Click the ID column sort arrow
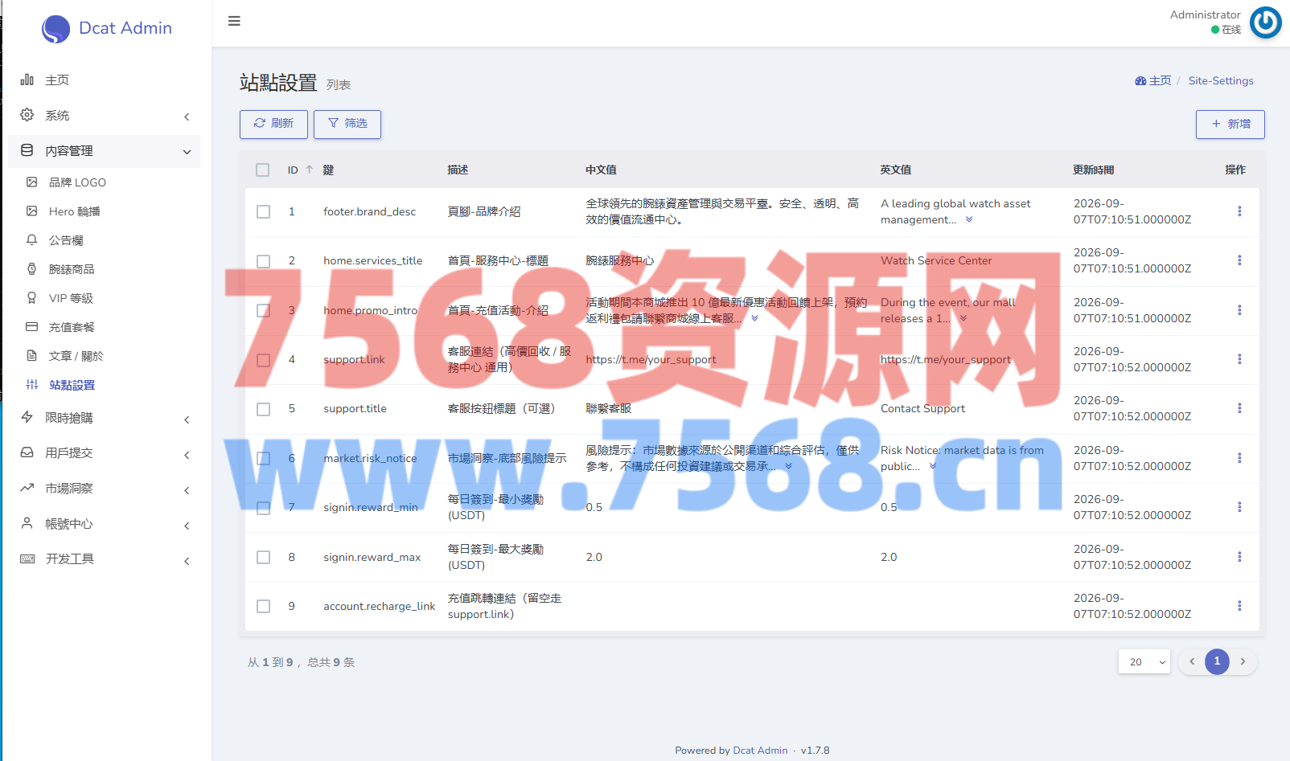Viewport: 1290px width, 761px height. (309, 170)
